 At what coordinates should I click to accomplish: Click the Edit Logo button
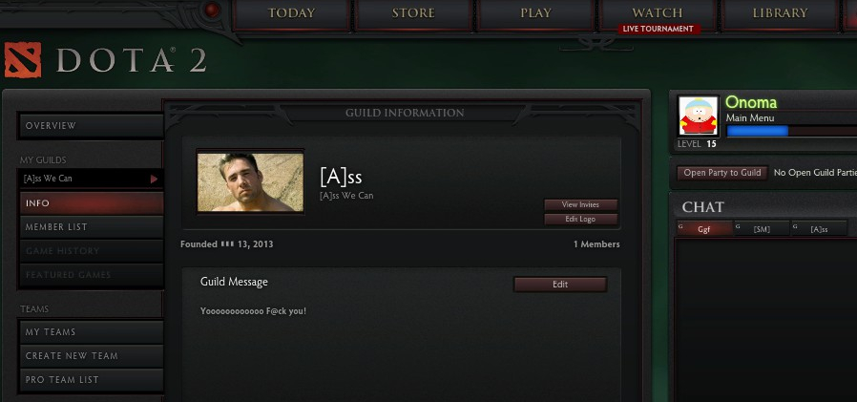(580, 220)
